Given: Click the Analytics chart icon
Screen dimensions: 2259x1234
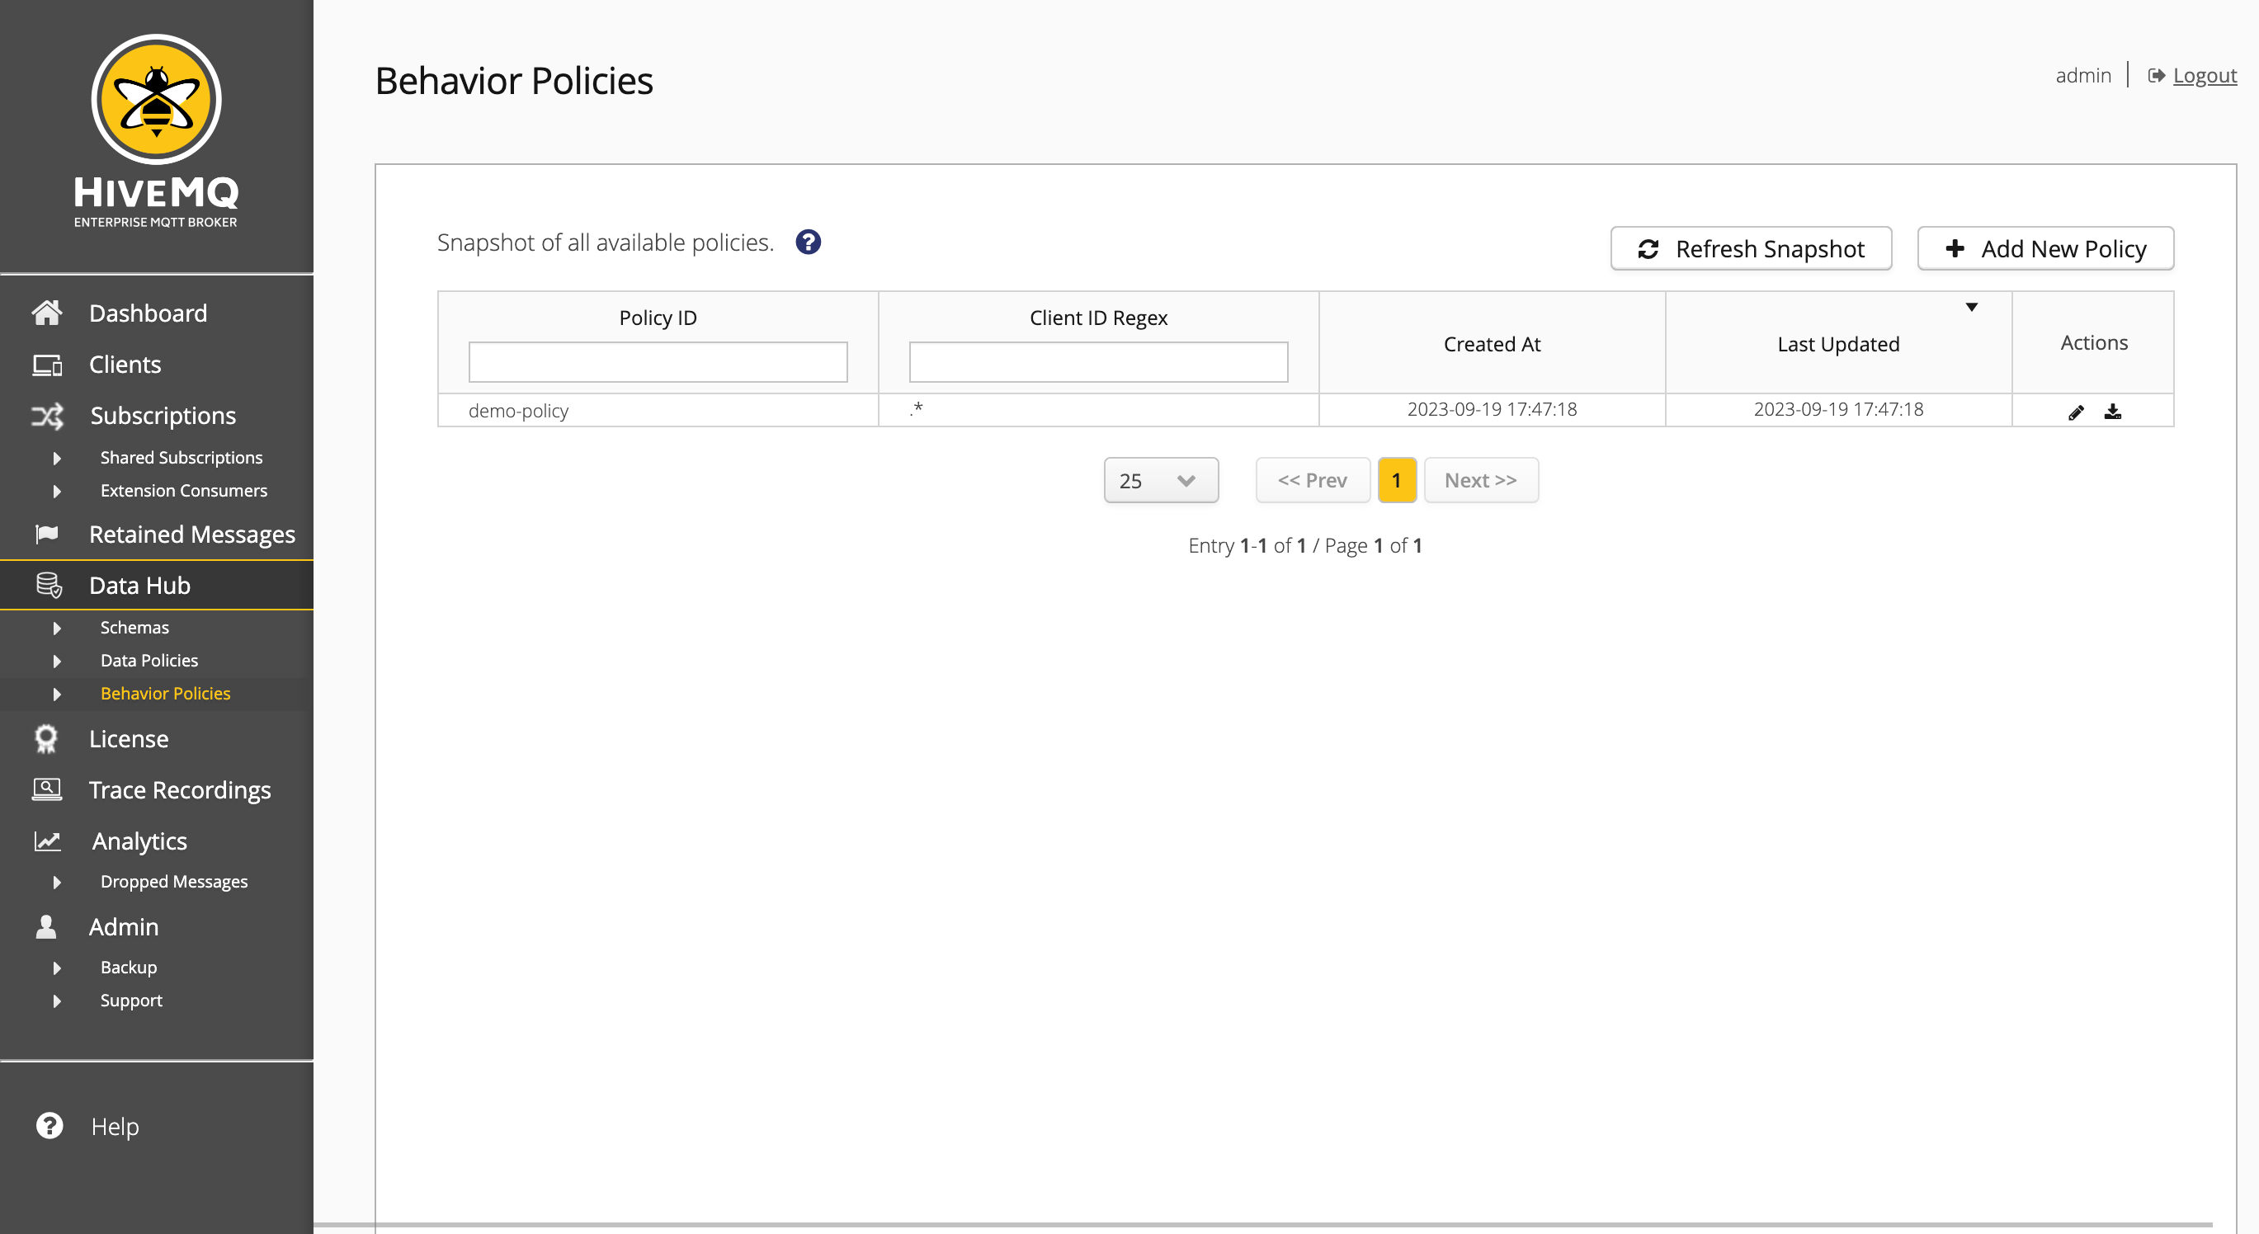Looking at the screenshot, I should point(47,841).
